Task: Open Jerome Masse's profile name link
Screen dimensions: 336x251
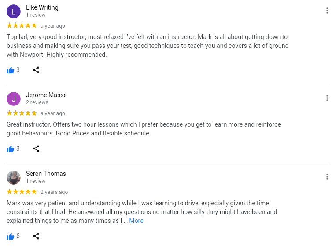Action: 46,95
